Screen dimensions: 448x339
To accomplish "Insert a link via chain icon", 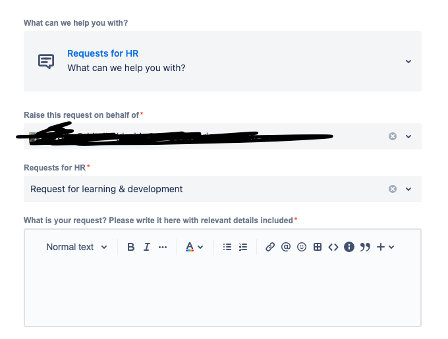I will [270, 247].
